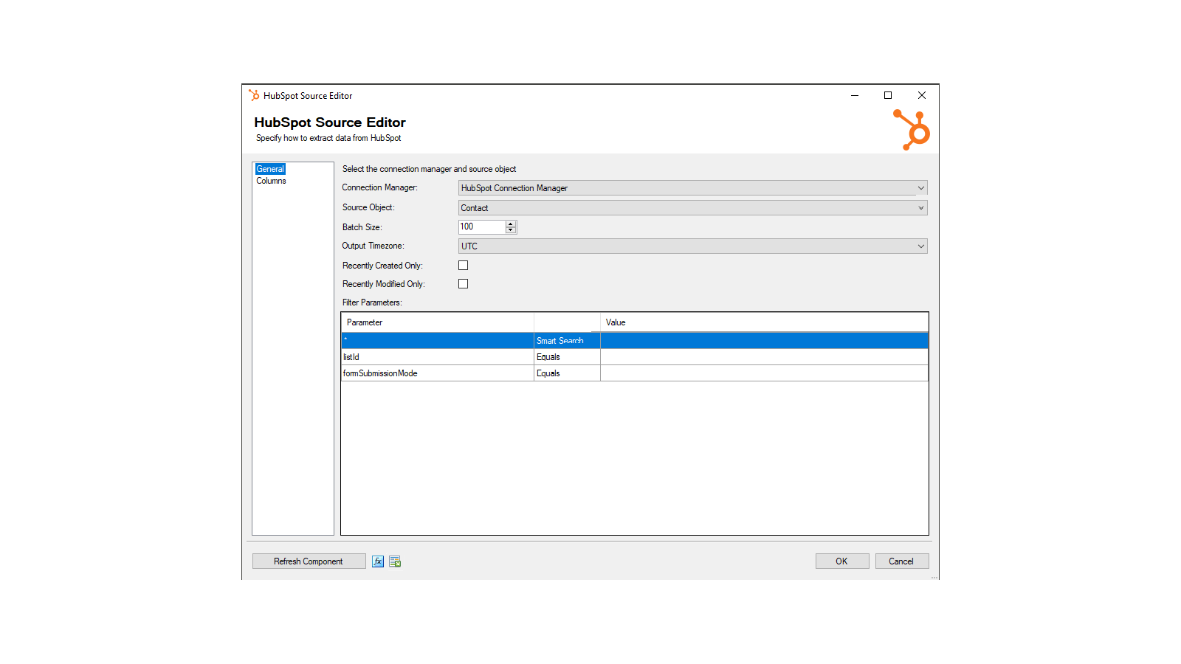
Task: Close the HubSpot Source Editor window
Action: click(x=922, y=95)
